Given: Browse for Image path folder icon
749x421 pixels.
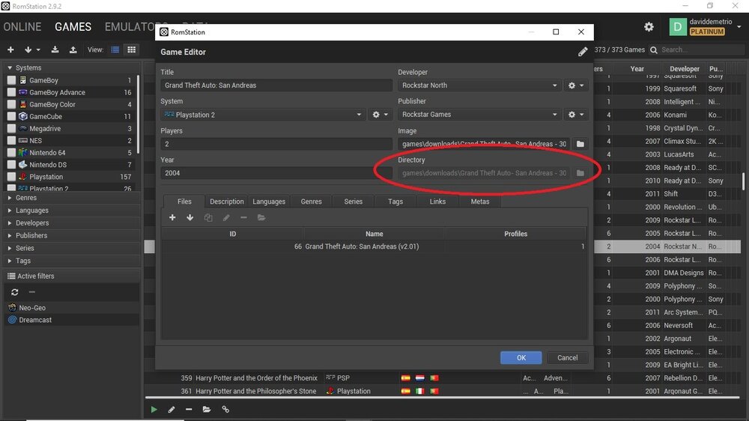Looking at the screenshot, I should [580, 144].
